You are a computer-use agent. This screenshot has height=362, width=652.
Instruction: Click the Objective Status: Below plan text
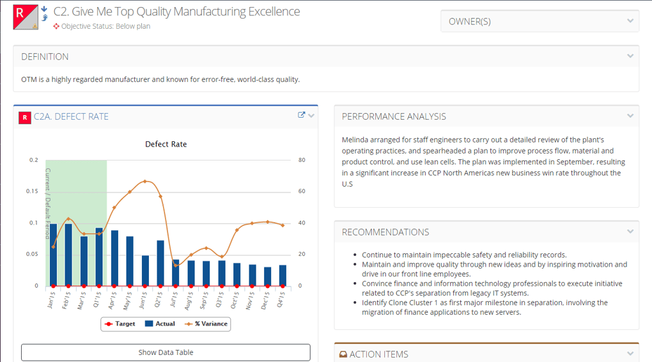(x=105, y=26)
